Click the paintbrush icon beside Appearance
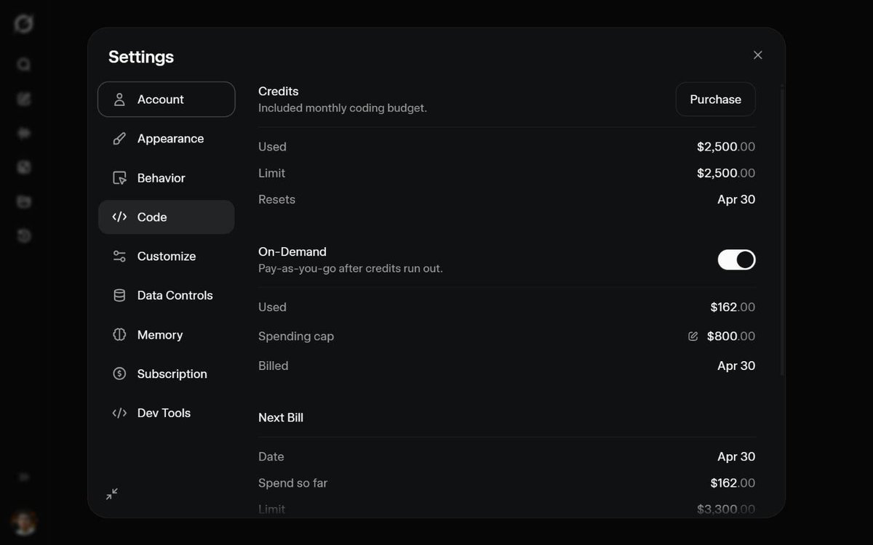This screenshot has width=873, height=545. tap(119, 139)
